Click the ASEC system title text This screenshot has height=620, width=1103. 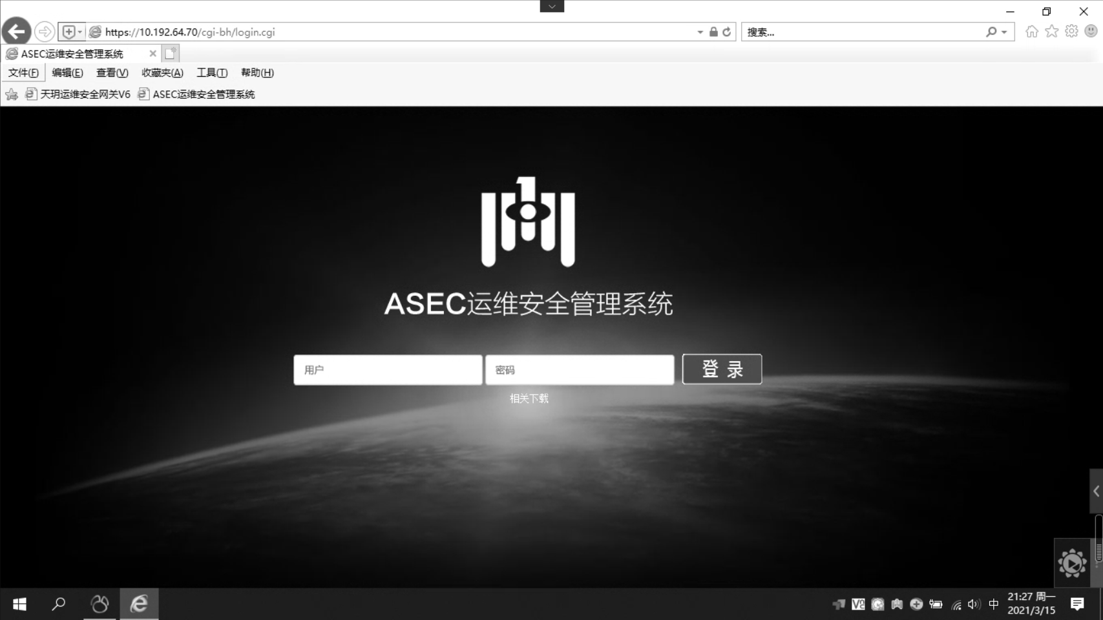point(529,304)
